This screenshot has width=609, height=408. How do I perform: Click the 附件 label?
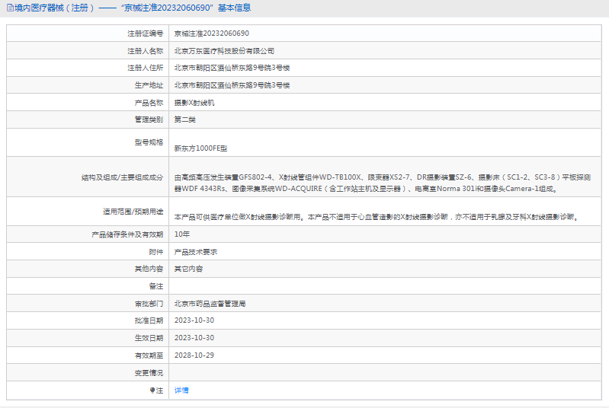(x=156, y=252)
